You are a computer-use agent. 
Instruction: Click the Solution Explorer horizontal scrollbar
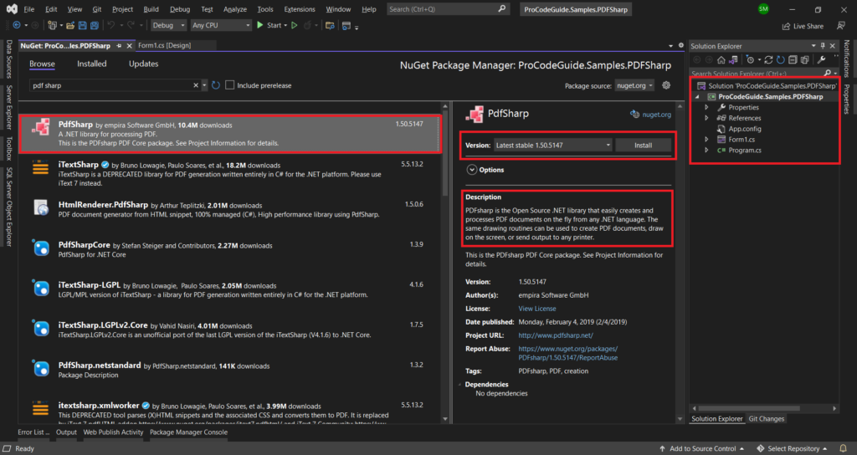pos(749,408)
